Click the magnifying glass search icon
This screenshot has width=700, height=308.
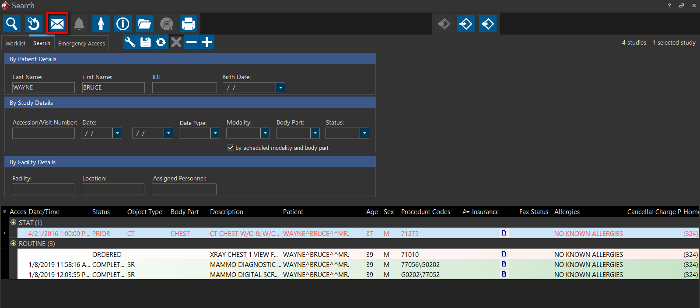12,24
